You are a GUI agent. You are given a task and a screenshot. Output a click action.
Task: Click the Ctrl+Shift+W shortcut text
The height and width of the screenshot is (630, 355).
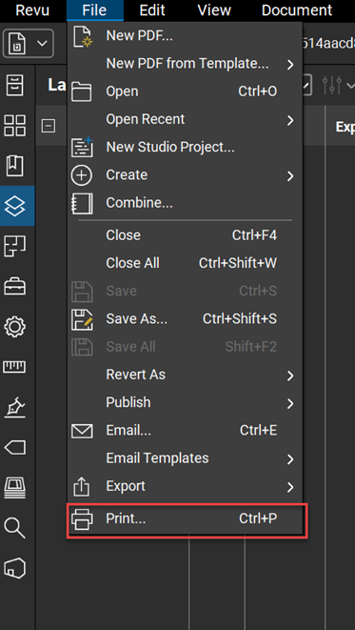[x=238, y=263]
